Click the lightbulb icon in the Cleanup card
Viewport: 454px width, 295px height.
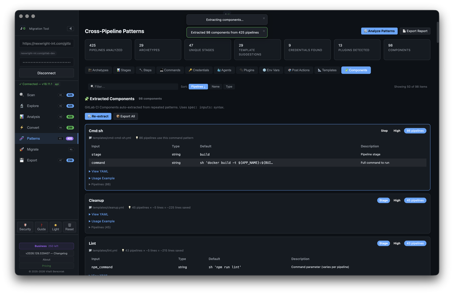pyautogui.click(x=130, y=208)
